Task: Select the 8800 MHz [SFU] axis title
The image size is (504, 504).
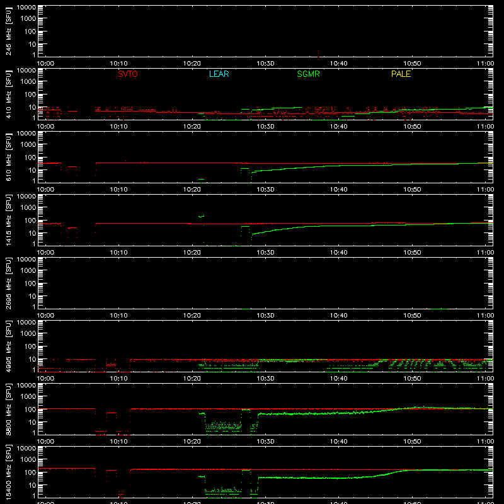Action: (x=8, y=409)
